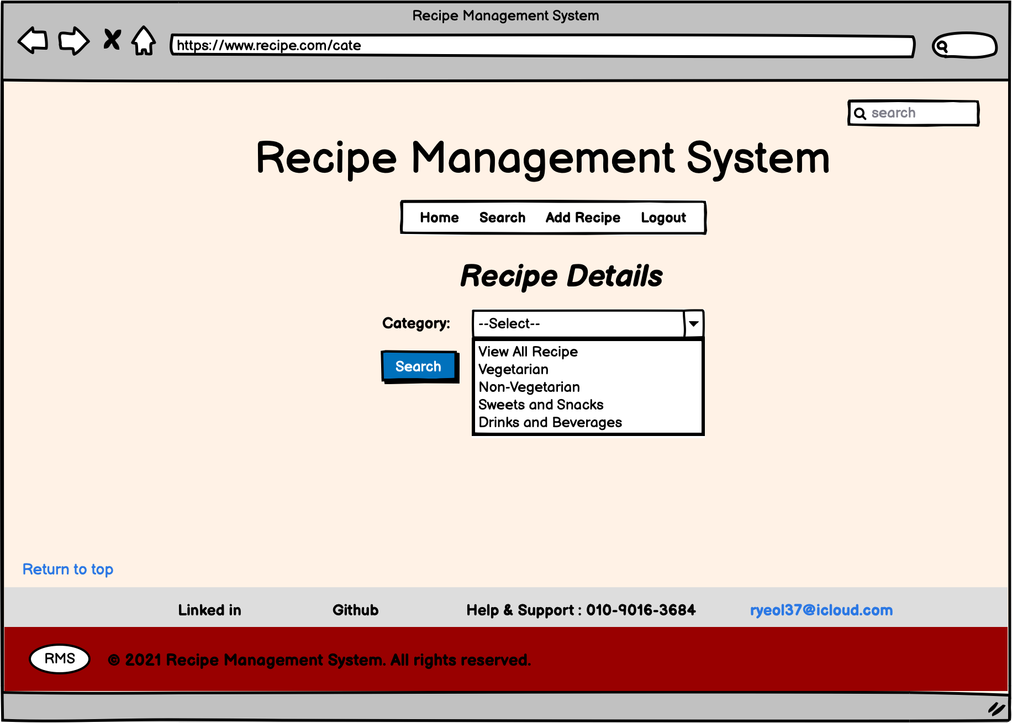
Task: Click the Return to top link
Action: (68, 569)
